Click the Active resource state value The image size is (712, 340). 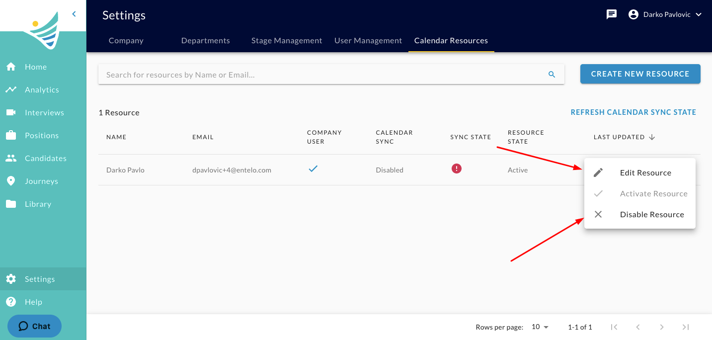tap(518, 170)
